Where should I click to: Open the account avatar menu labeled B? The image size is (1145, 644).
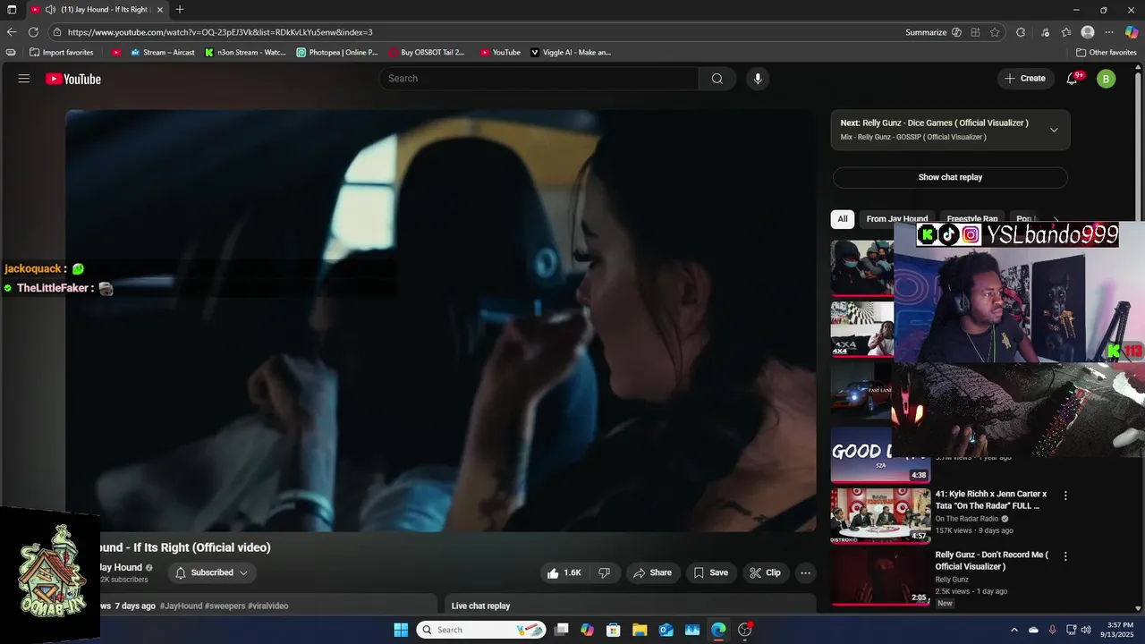click(1106, 79)
